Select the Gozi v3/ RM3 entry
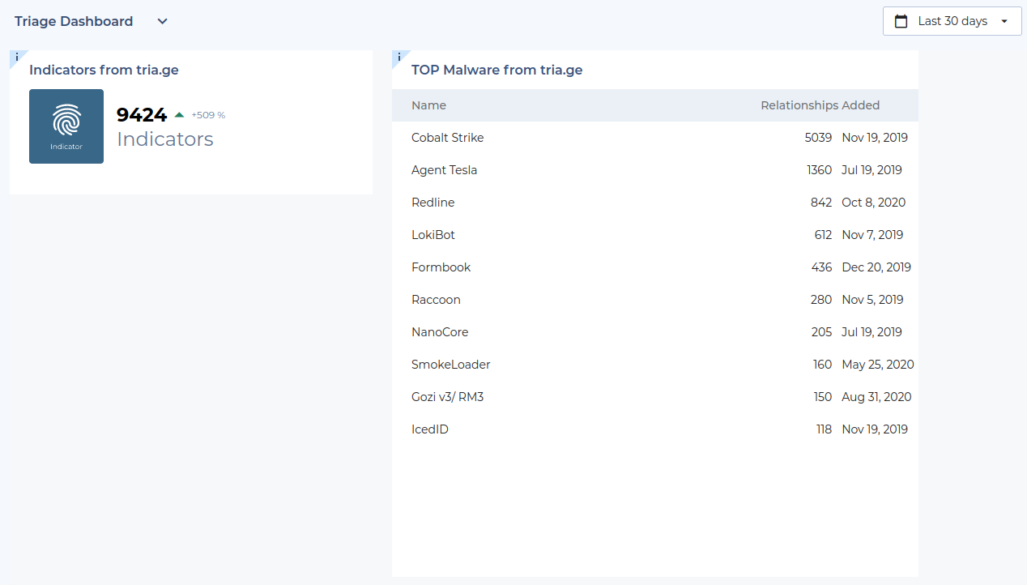The height and width of the screenshot is (585, 1027). [x=655, y=397]
